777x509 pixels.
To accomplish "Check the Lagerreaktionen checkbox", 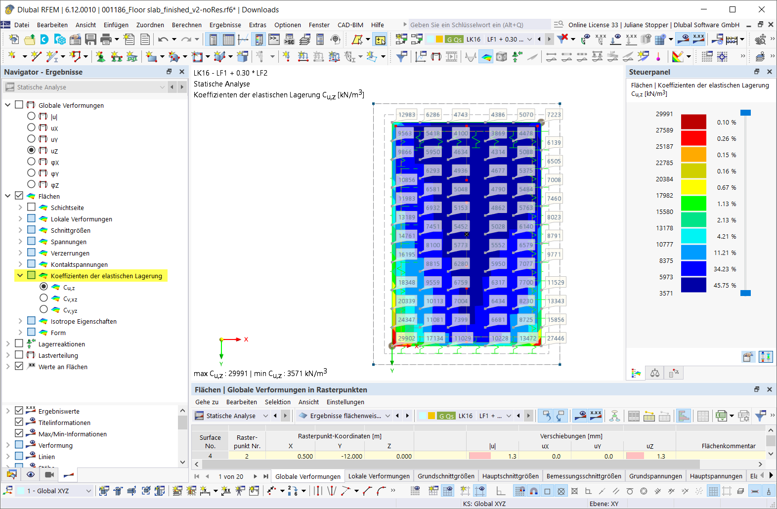I will coord(19,343).
